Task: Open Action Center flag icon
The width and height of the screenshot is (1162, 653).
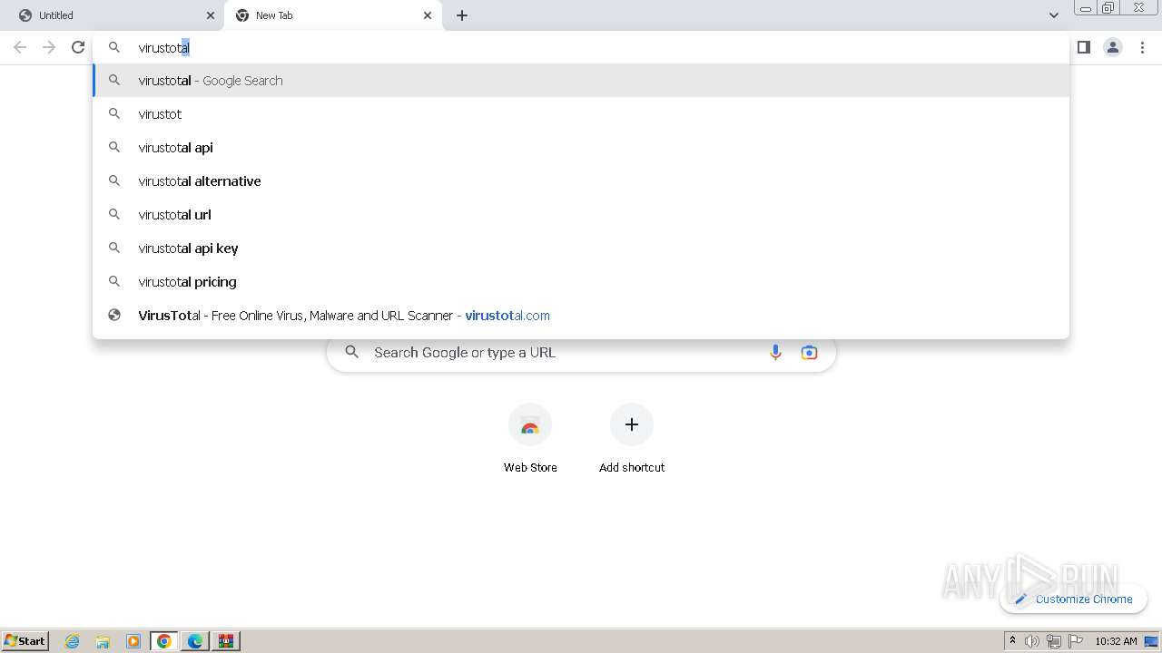Action: click(1076, 641)
